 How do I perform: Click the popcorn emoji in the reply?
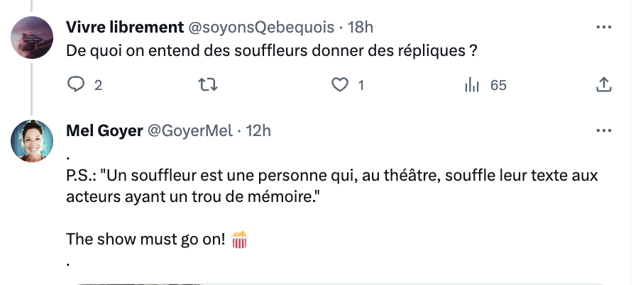240,240
